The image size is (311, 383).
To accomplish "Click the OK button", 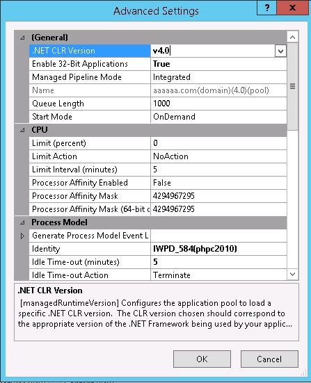I will pos(202,359).
